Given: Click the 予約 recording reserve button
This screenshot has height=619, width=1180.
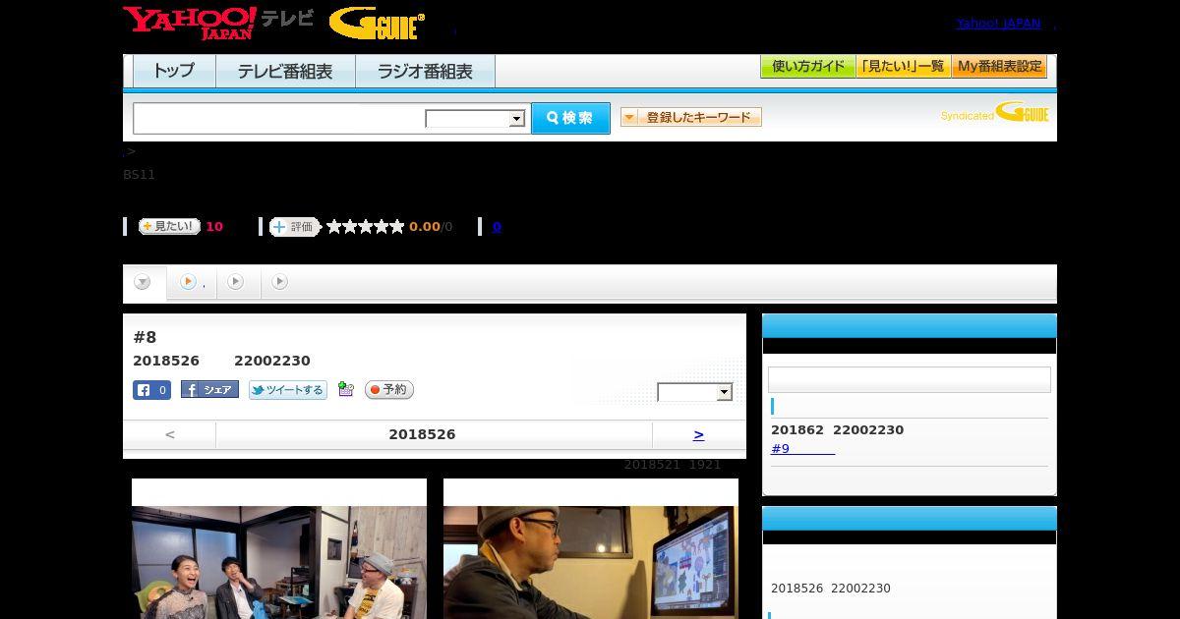Looking at the screenshot, I should [x=389, y=390].
